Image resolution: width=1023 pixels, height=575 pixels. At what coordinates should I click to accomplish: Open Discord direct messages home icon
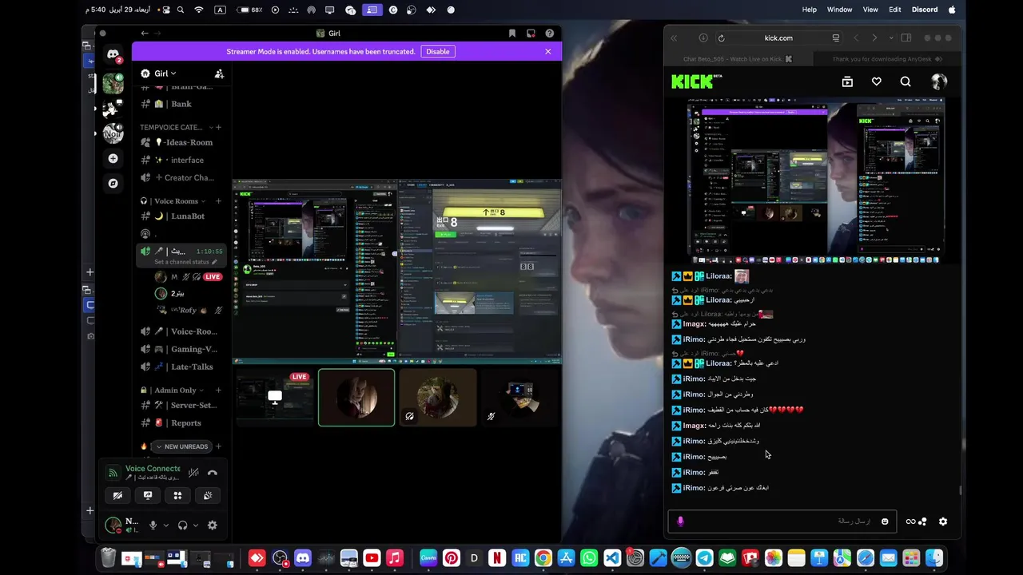tap(113, 54)
